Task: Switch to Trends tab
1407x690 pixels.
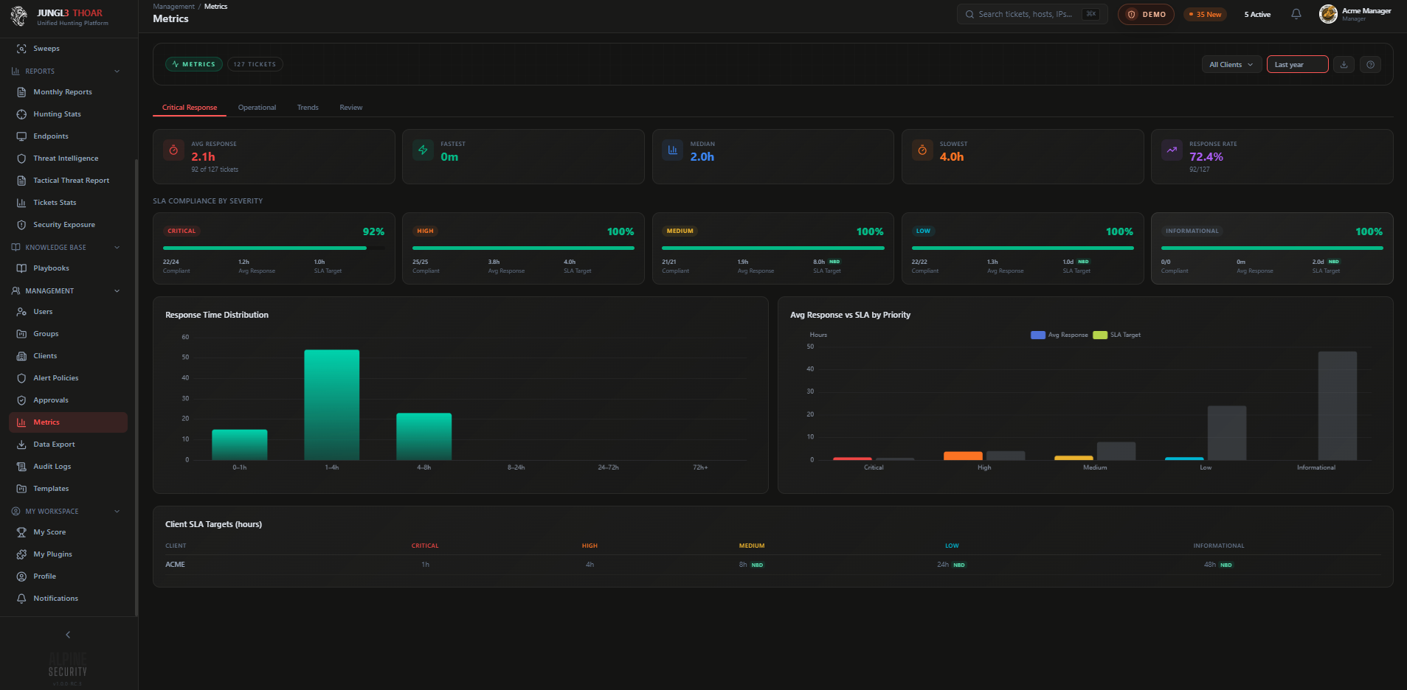Action: coord(308,108)
